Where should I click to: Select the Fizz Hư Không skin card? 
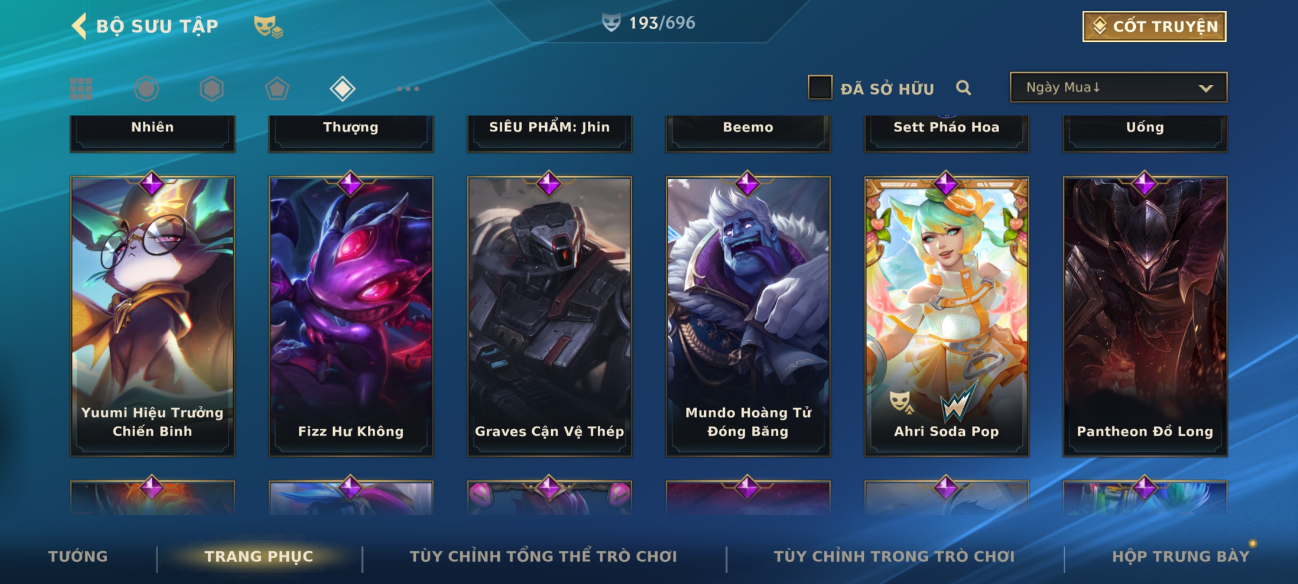coord(351,316)
